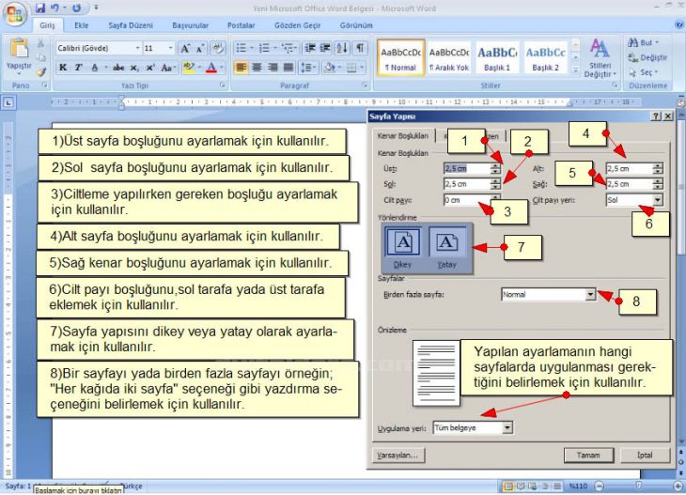The image size is (686, 495).
Task: Increase paragraph indent
Action: (x=325, y=48)
